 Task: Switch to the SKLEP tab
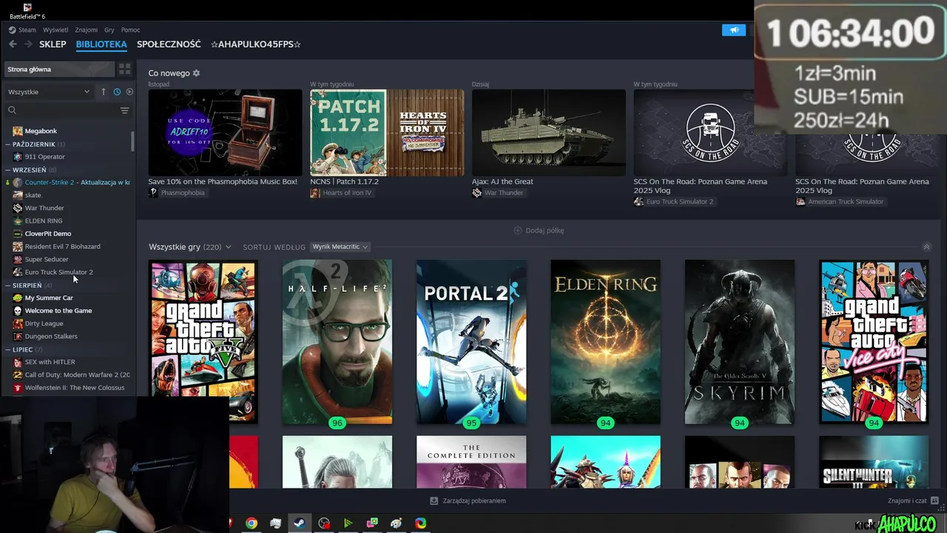click(x=53, y=44)
